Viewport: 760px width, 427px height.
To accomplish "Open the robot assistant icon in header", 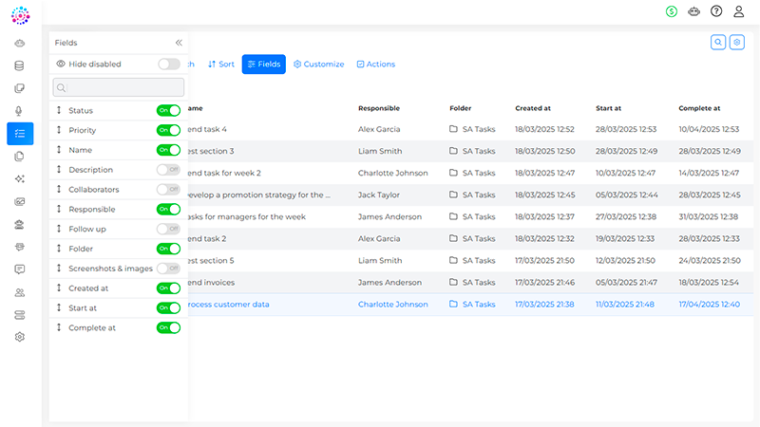I will [x=693, y=11].
